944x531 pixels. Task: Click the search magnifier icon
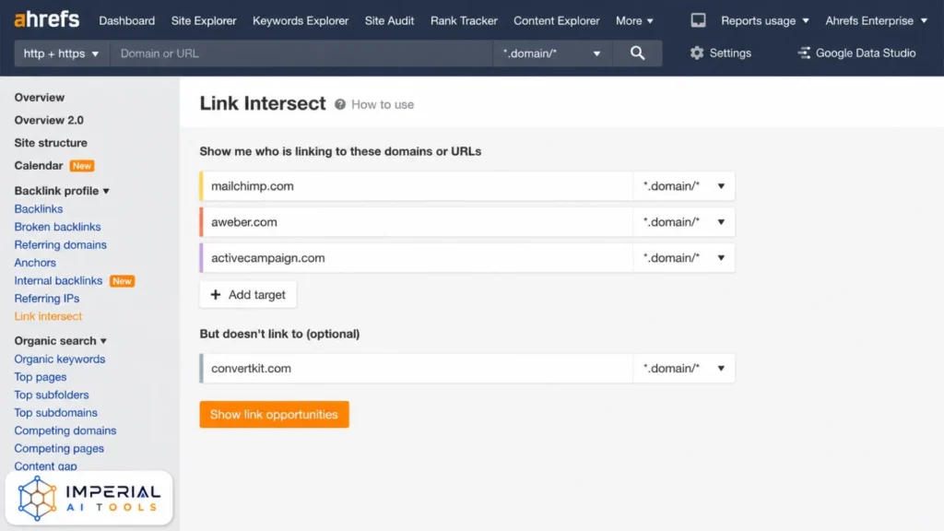637,53
